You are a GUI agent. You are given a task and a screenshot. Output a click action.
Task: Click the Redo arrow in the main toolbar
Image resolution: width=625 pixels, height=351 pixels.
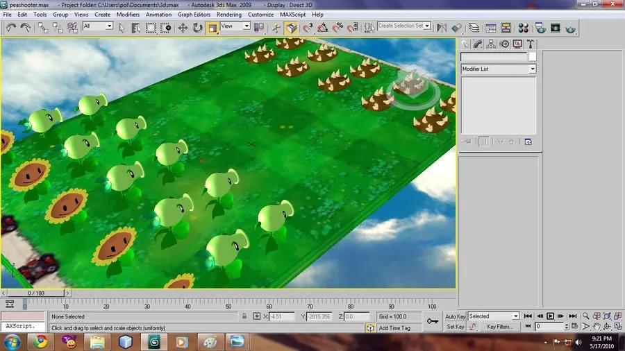point(26,28)
